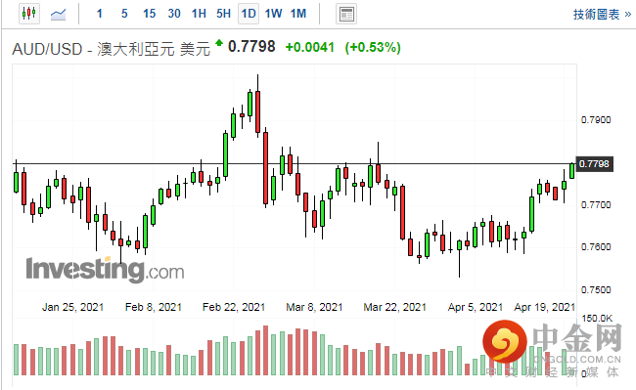Click the Jan 25, 2021 date label
The image size is (636, 390).
click(72, 307)
